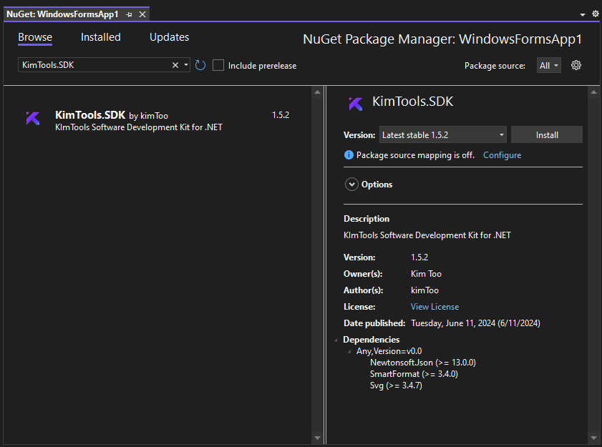Image resolution: width=602 pixels, height=447 pixels.
Task: Open package source settings gear icon
Action: [576, 65]
